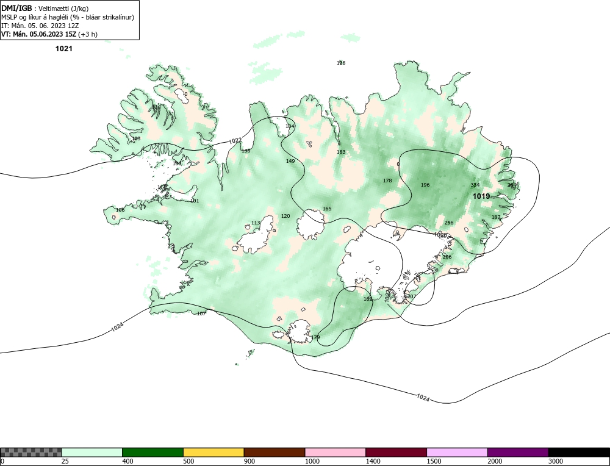Click the "1024" label on the southeastern isobar
This screenshot has width=610, height=466.
coord(423,398)
